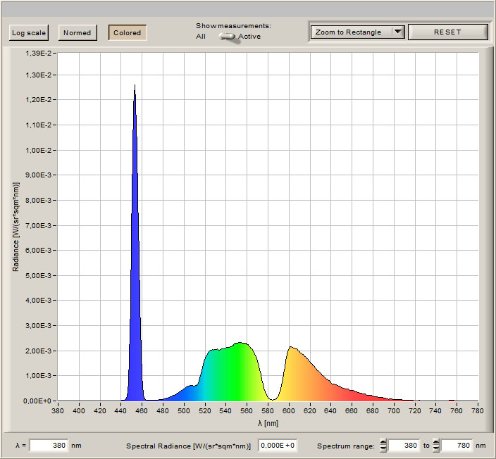Open the Zoom to Rectangle dropdown

pyautogui.click(x=350, y=32)
